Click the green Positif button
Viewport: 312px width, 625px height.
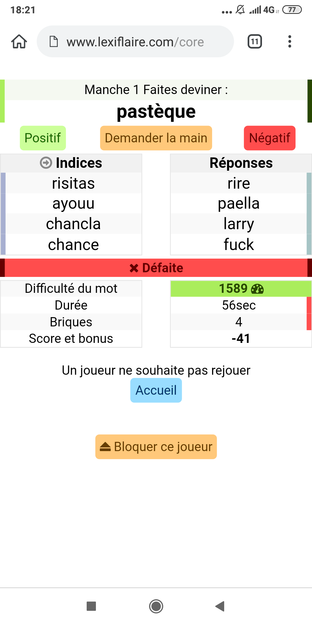[43, 138]
